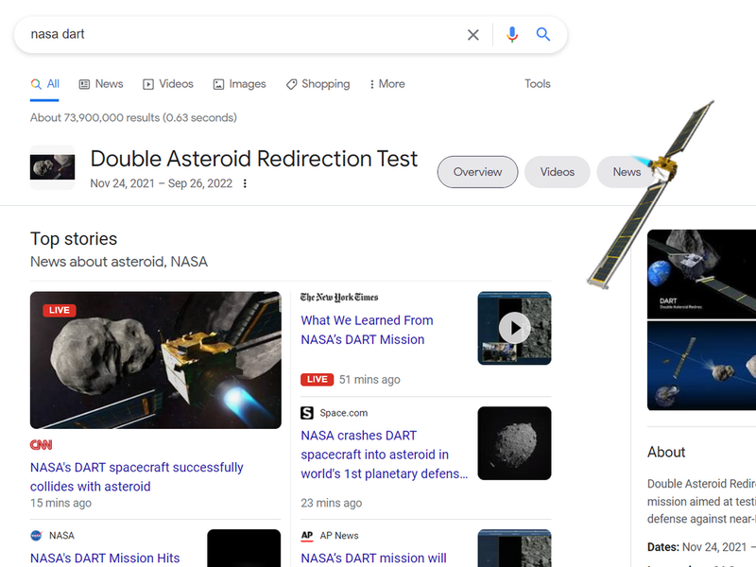Screen dimensions: 756x567
Task: Select the Overview chip button
Action: pos(478,172)
